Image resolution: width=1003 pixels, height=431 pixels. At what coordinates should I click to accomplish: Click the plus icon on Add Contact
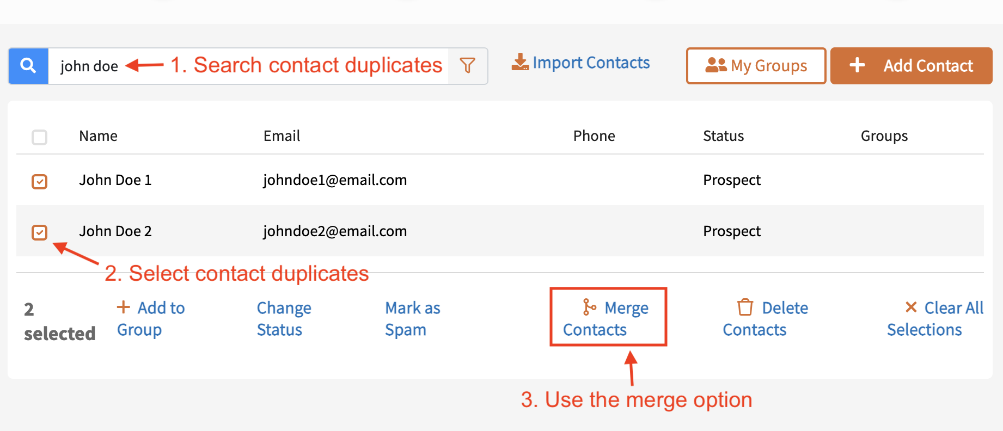click(857, 65)
